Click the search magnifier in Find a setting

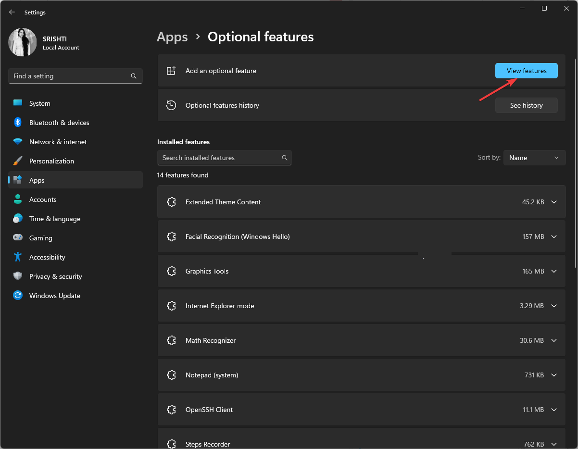(134, 76)
